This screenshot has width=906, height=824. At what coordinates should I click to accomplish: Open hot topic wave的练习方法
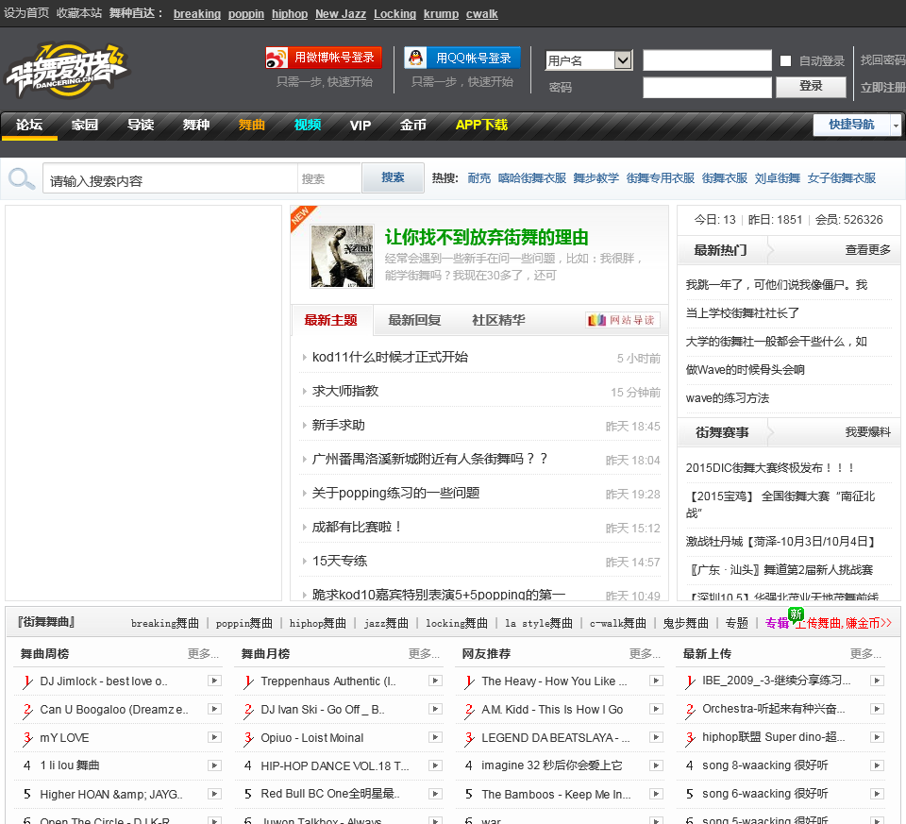point(728,398)
